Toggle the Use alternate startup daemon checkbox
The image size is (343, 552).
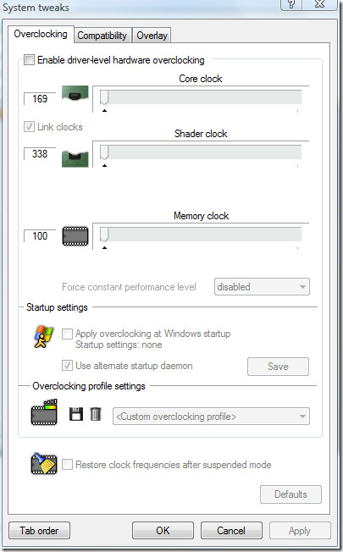pos(67,365)
